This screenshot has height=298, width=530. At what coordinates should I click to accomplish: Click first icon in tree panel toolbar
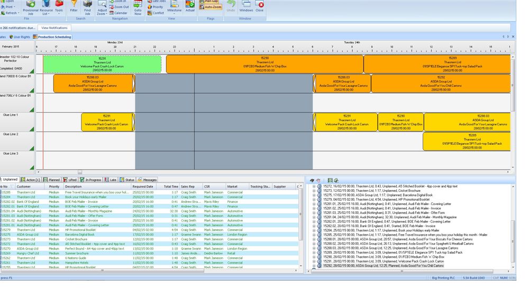312,180
